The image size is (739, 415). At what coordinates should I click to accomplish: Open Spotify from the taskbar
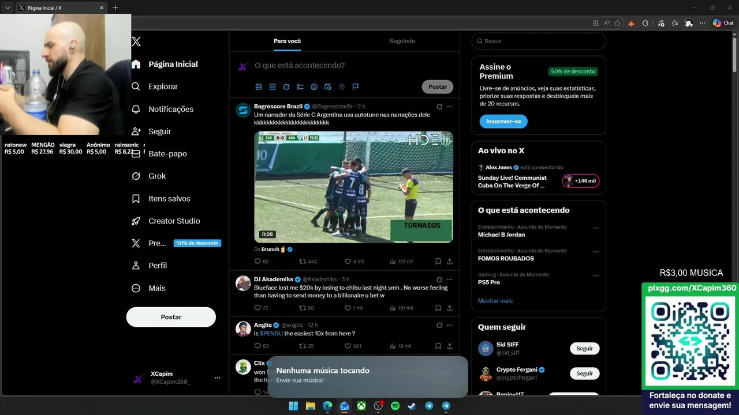pos(395,406)
